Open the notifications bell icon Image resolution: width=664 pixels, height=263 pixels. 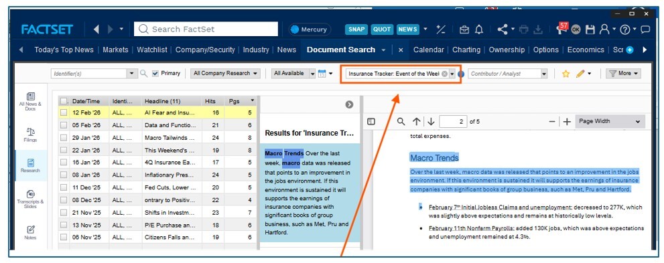tap(479, 29)
